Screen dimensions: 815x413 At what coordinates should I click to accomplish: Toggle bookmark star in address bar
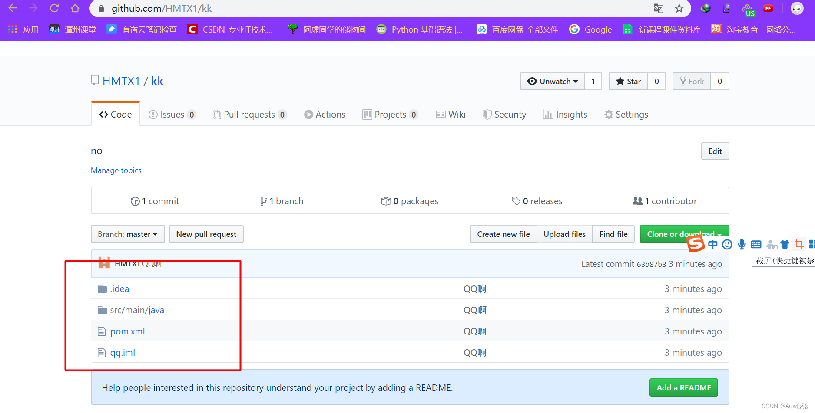679,8
